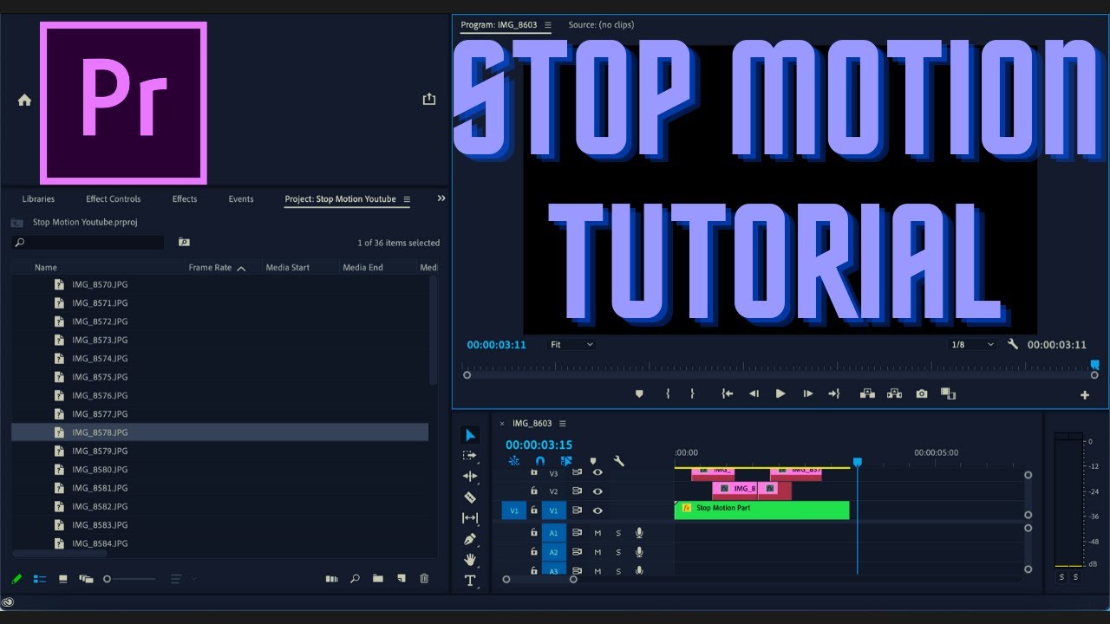Image resolution: width=1110 pixels, height=624 pixels.
Task: Open Comparison View icon
Action: [x=948, y=393]
